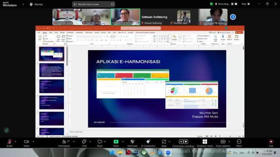The width and height of the screenshot is (280, 157).
Task: Click the red End meeting button
Action: point(271,142)
